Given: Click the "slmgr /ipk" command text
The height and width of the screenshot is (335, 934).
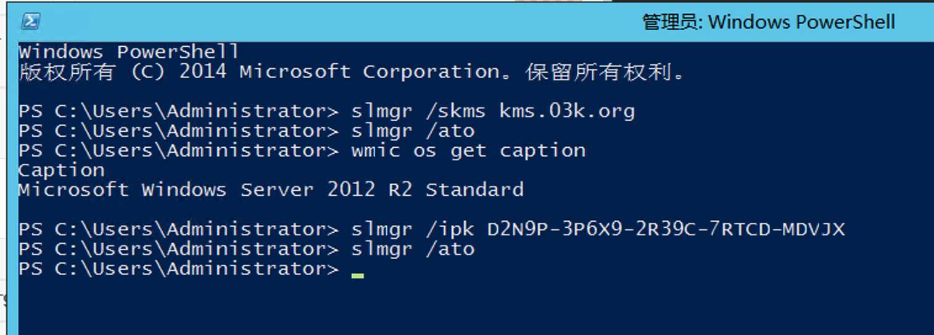Looking at the screenshot, I should click(x=413, y=230).
